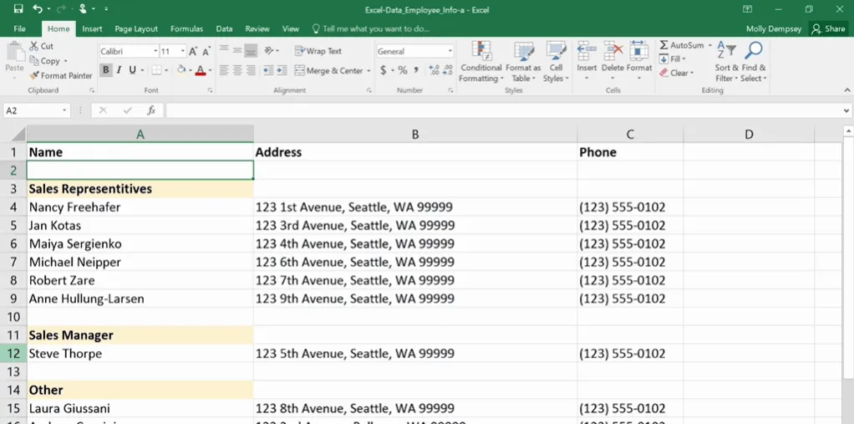The width and height of the screenshot is (854, 424).
Task: Increase font size with large A
Action: (193, 51)
